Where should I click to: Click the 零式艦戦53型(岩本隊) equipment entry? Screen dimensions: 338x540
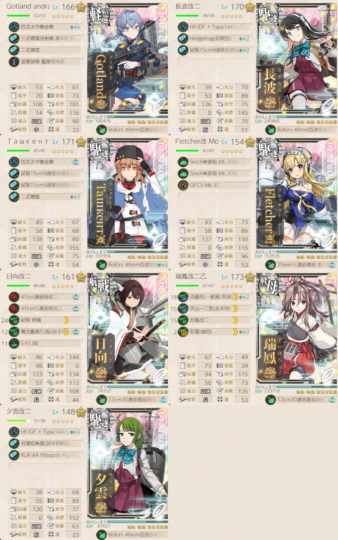tap(45, 332)
